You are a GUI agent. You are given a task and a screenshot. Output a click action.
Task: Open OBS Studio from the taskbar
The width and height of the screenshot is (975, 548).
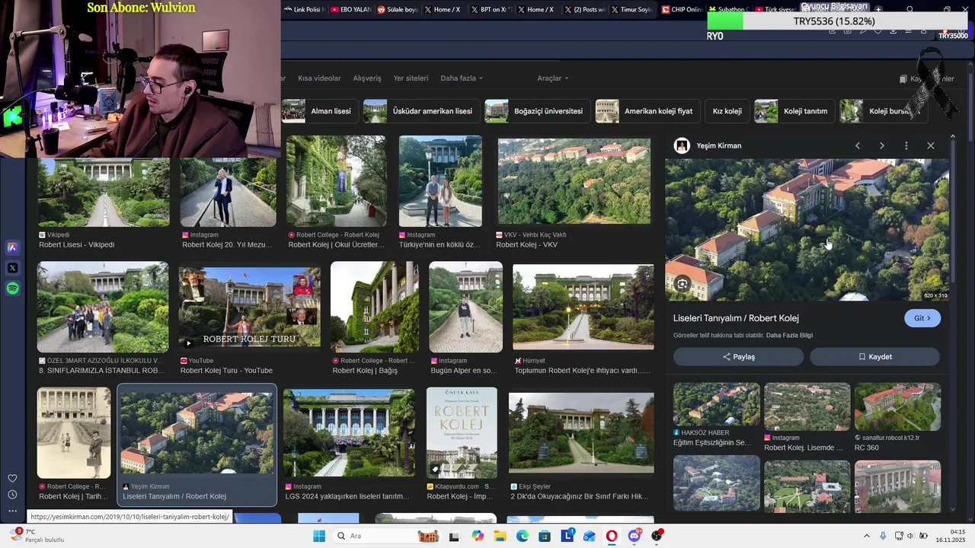(x=657, y=536)
